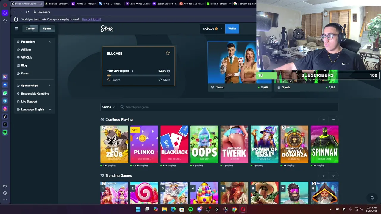Screen dimensions: 381x214
Task: Reload the stake.com page
Action: (x=27, y=12)
